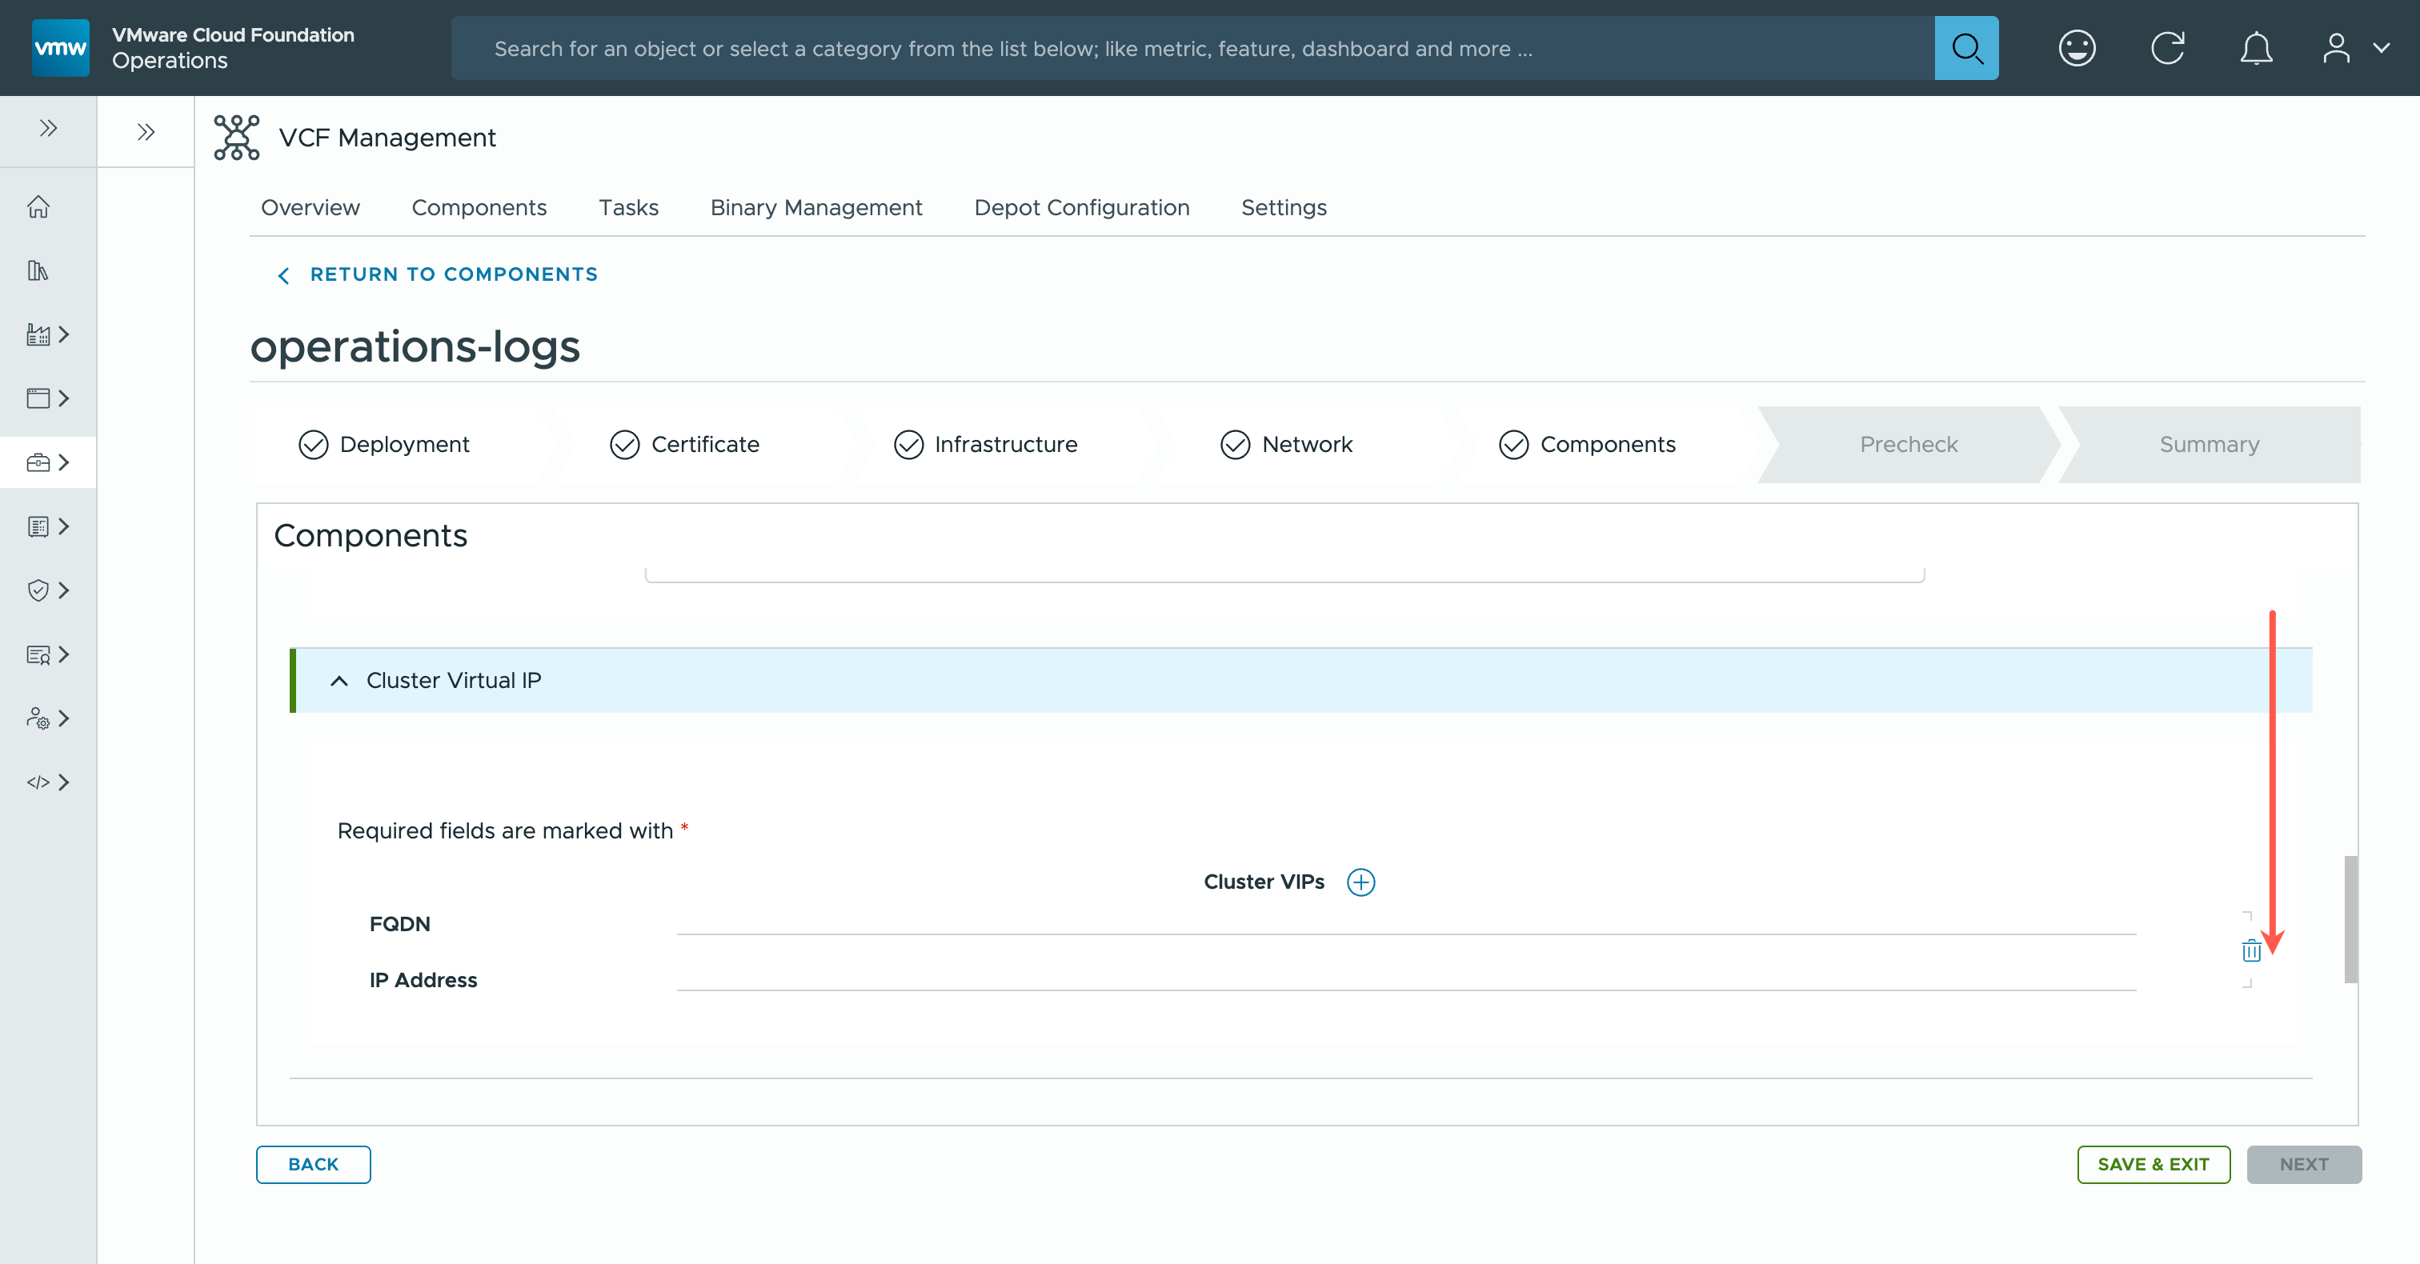2420x1264 pixels.
Task: Click the VCF Management network icon
Action: point(237,138)
